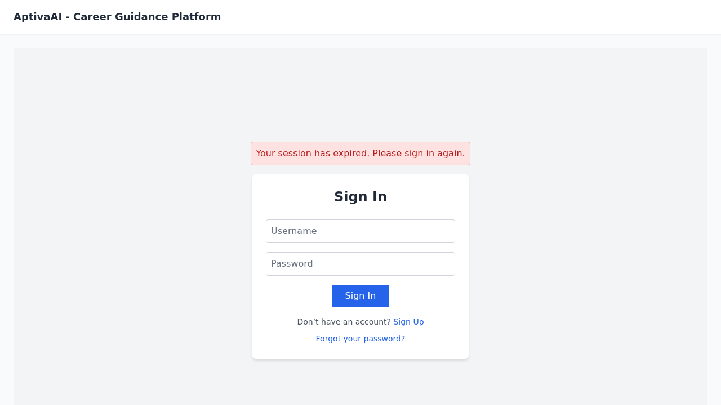
Task: Activate the text field labeled Password
Action: click(x=360, y=264)
